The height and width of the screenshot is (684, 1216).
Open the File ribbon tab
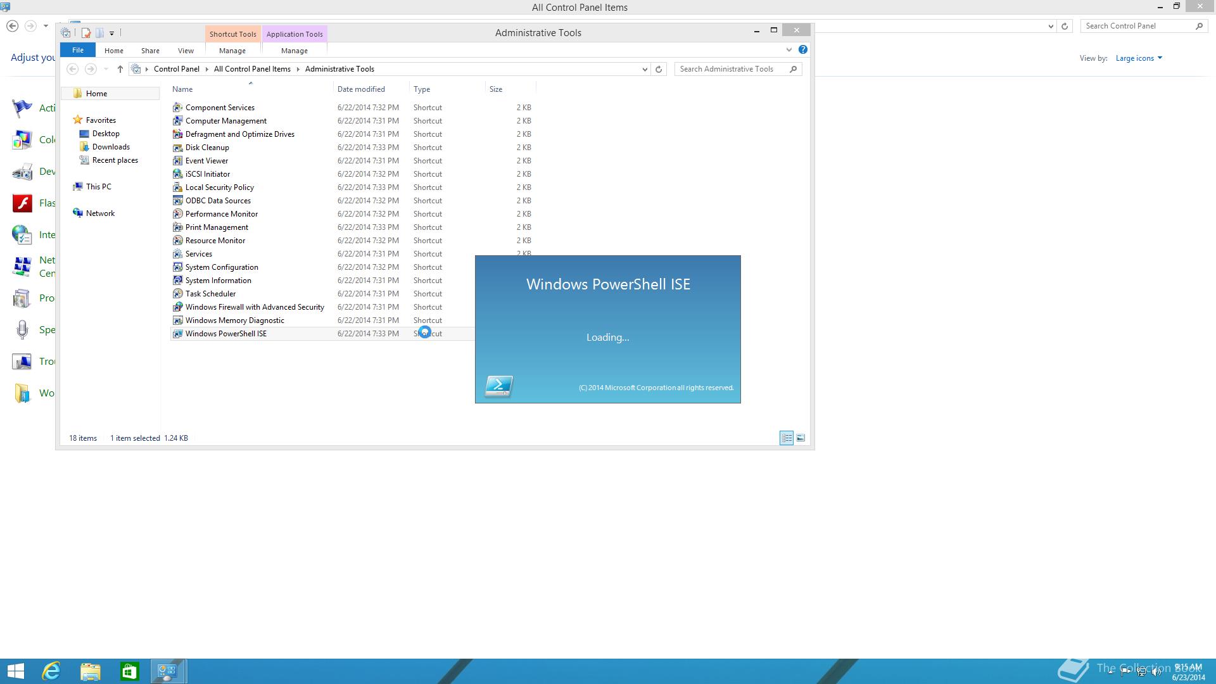click(78, 50)
